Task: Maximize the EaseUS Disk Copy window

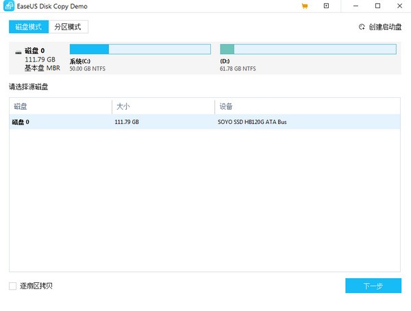Action: pos(377,5)
